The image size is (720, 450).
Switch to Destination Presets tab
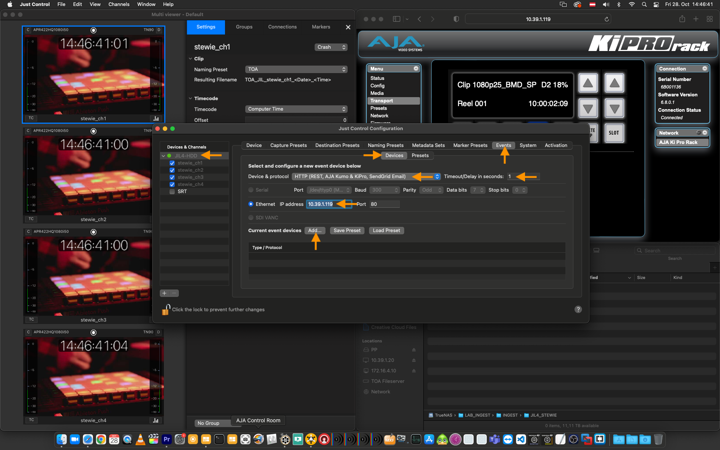click(x=337, y=145)
